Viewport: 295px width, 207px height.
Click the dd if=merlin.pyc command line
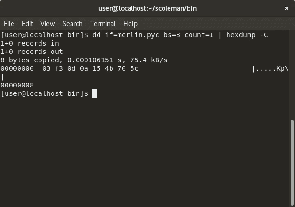(x=134, y=35)
